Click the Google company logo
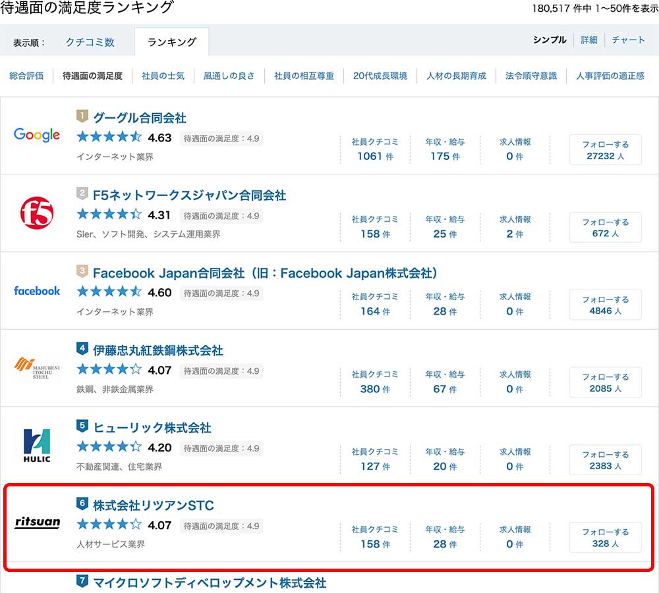Viewport: 659px width, 593px height. (x=37, y=135)
